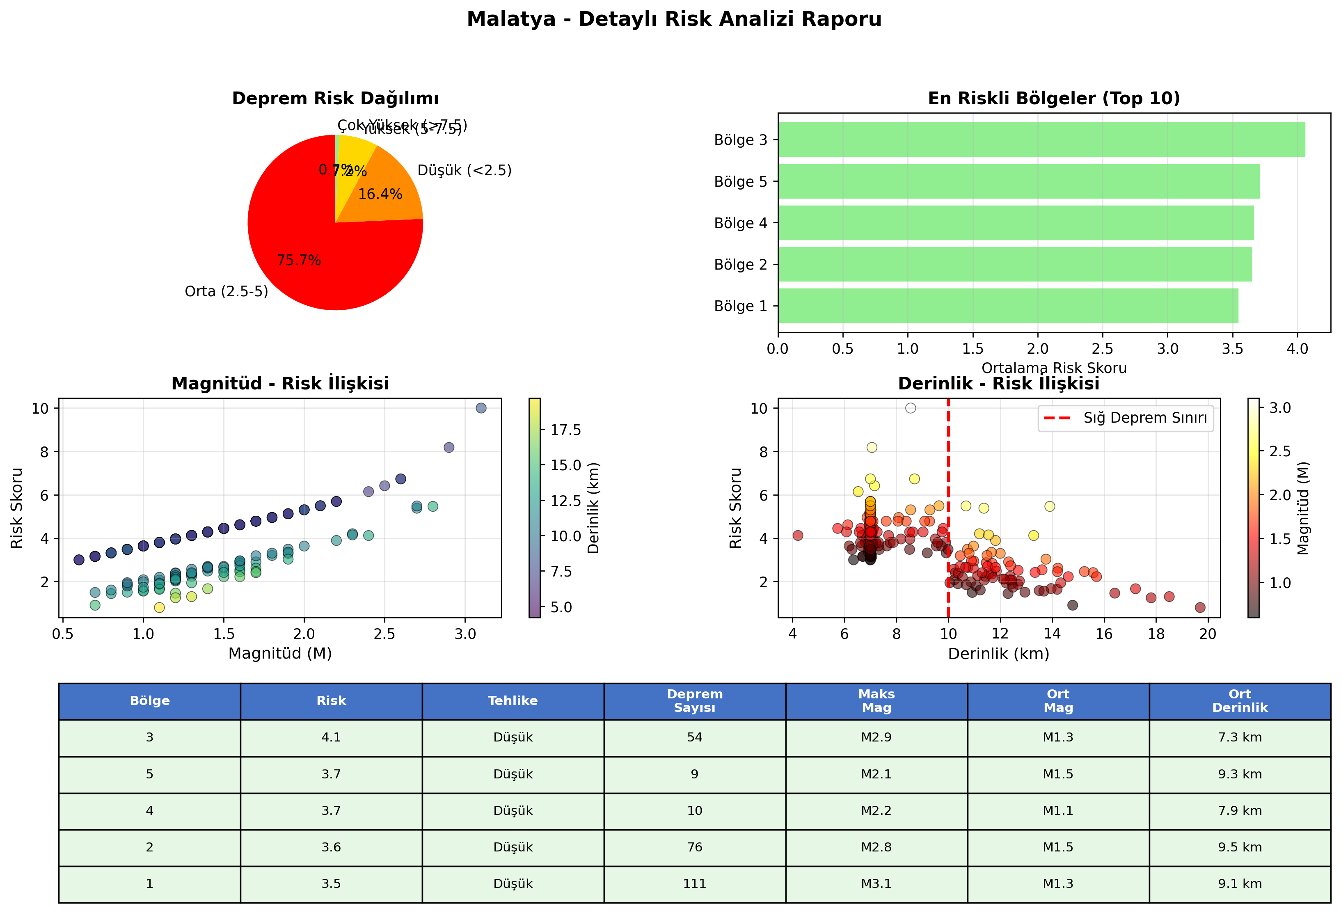Select the Bölge 5 green bar

(x=1019, y=181)
